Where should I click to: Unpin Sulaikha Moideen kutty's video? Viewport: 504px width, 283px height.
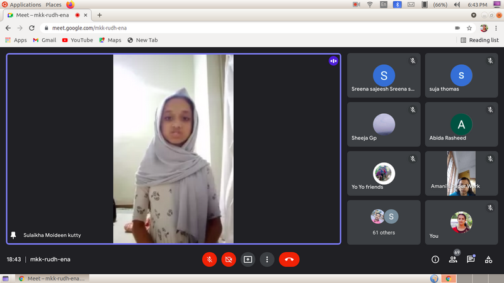(14, 235)
